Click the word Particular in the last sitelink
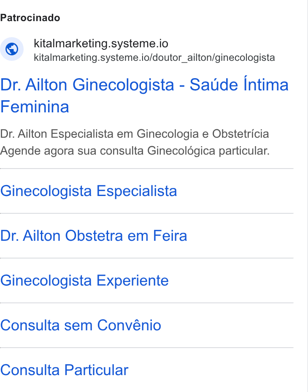The image size is (308, 392). click(x=97, y=370)
